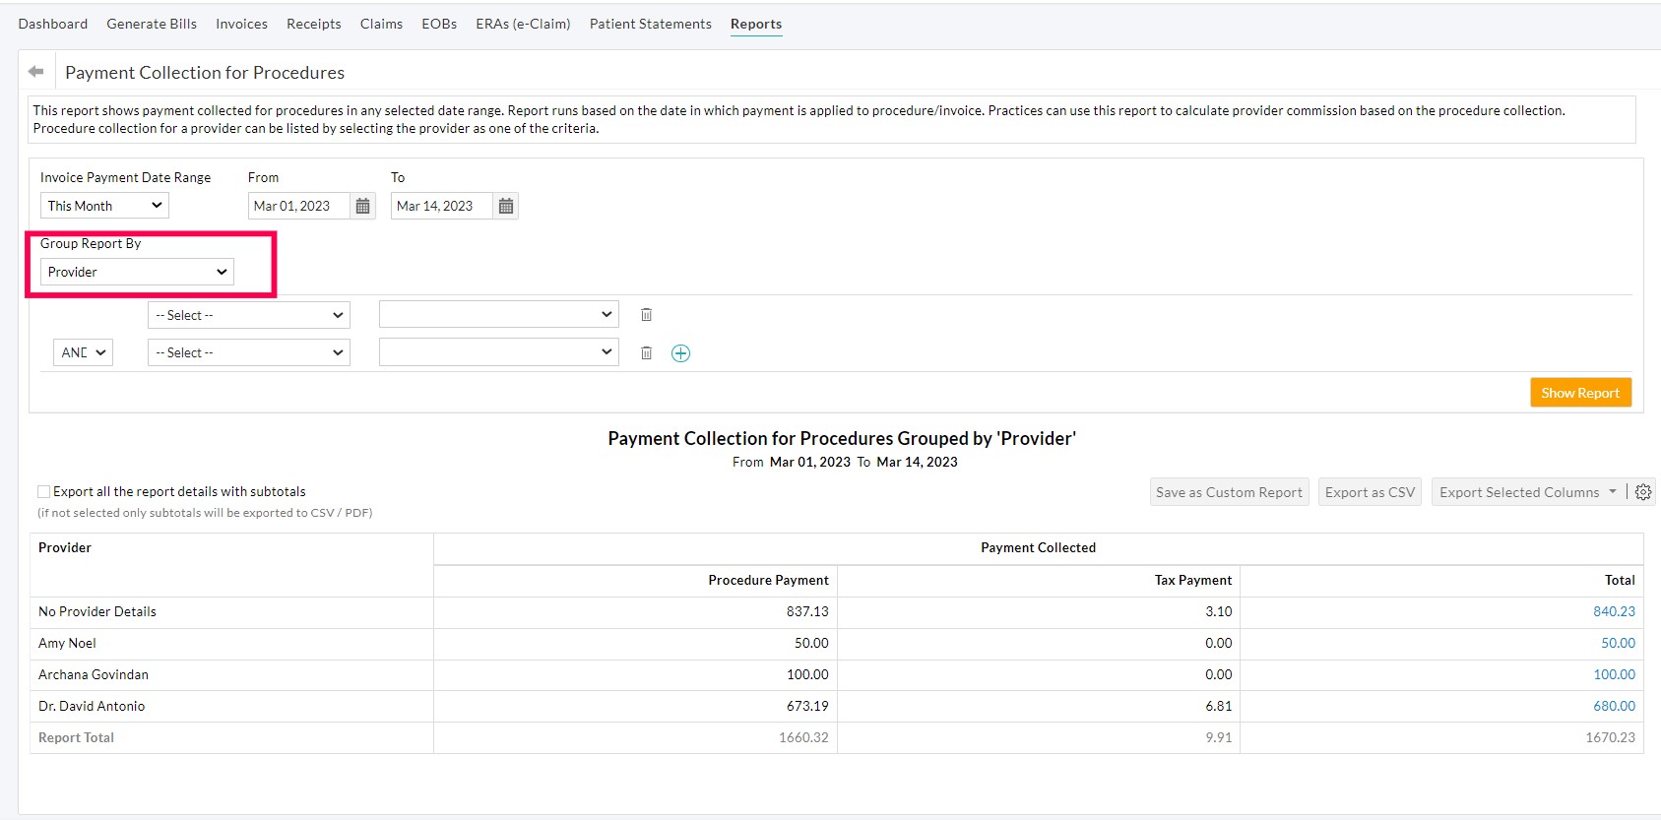Delete the first filter criteria row
1661x820 pixels.
(646, 315)
